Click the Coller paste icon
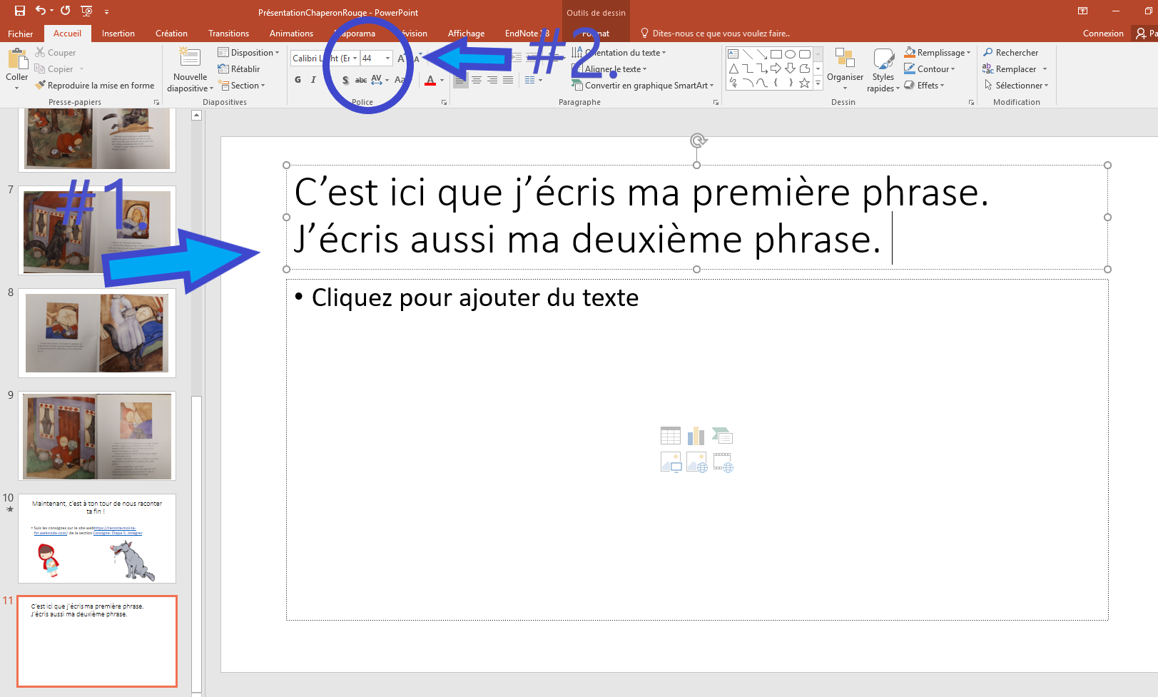Screen dimensions: 1158x697 point(17,59)
